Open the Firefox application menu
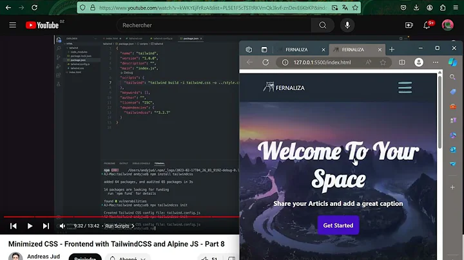464x260 pixels. [456, 8]
